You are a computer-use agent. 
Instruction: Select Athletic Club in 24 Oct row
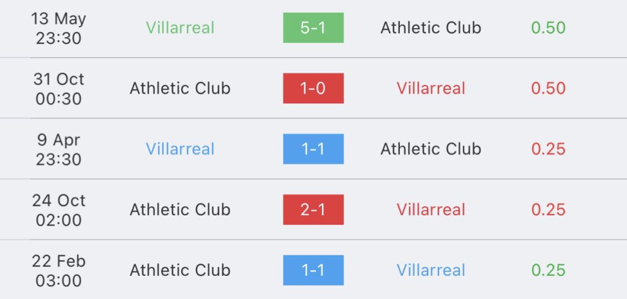click(x=180, y=210)
